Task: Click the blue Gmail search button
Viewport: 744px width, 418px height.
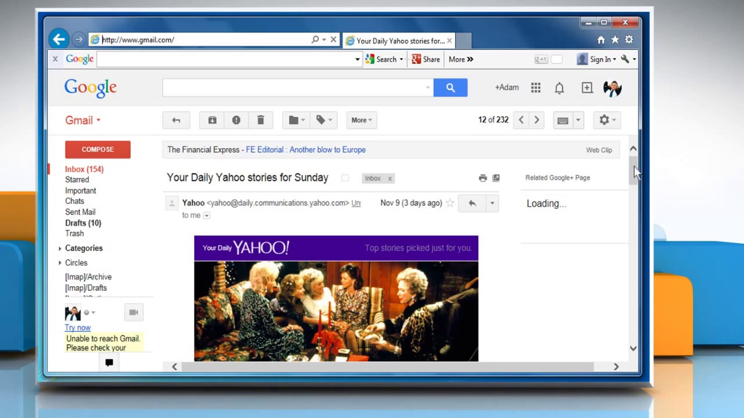Action: pos(450,88)
